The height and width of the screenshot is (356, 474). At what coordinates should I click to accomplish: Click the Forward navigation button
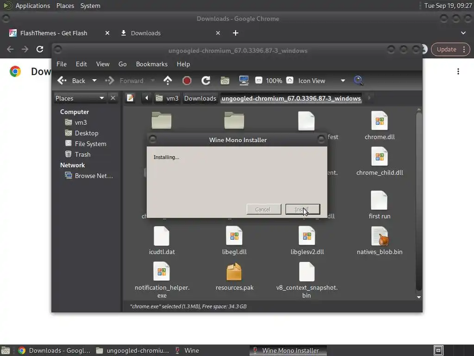pos(124,81)
